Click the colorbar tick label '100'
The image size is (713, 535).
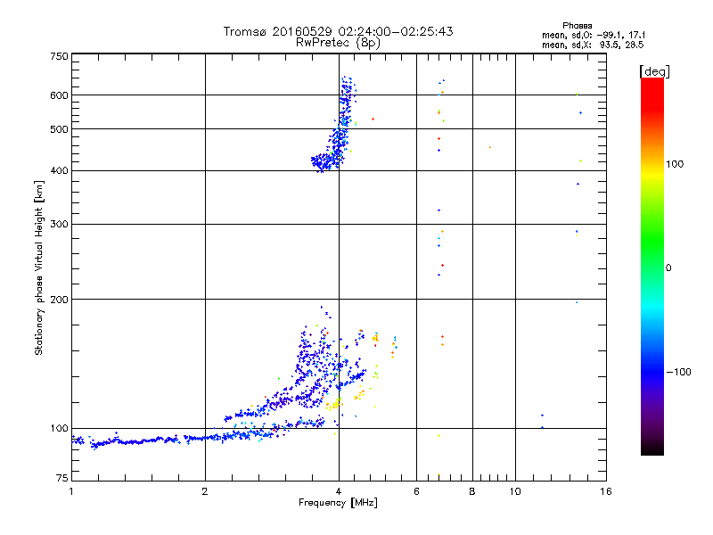click(675, 164)
